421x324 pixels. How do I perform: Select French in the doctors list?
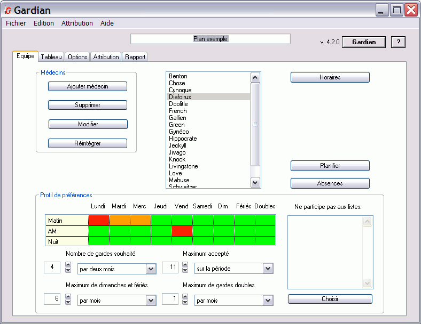coord(208,111)
